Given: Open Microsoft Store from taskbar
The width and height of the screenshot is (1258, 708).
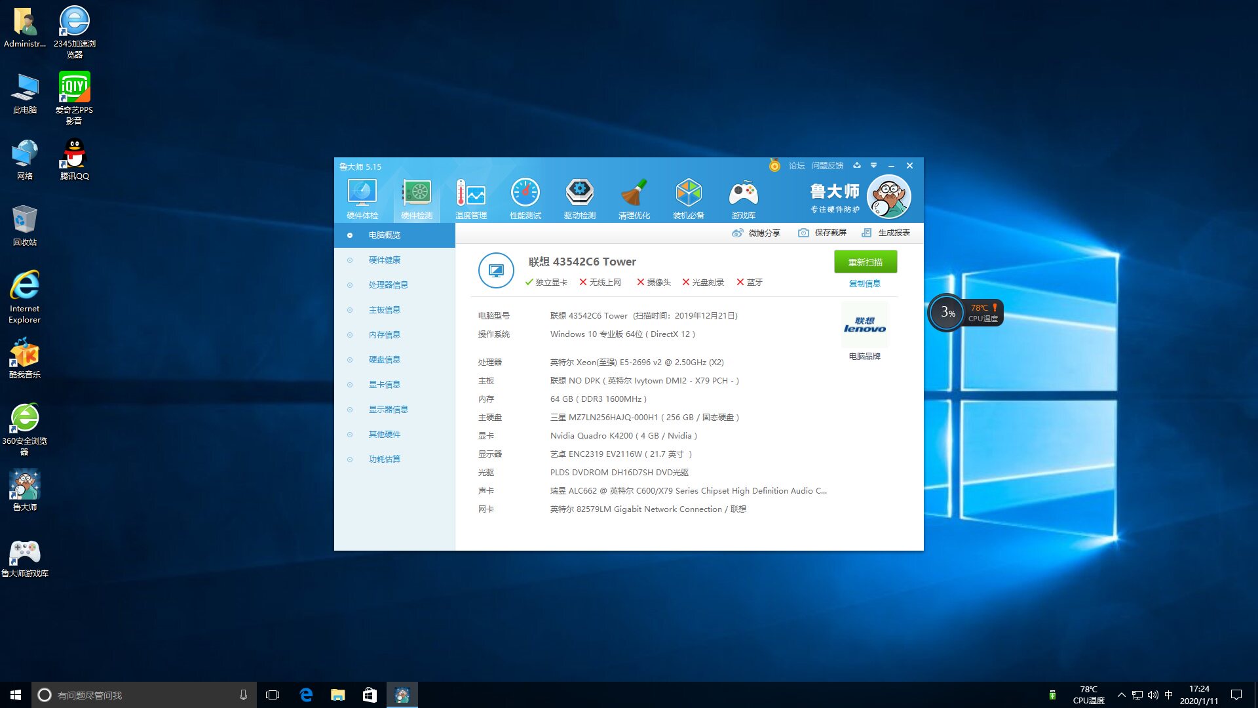Looking at the screenshot, I should (x=370, y=695).
